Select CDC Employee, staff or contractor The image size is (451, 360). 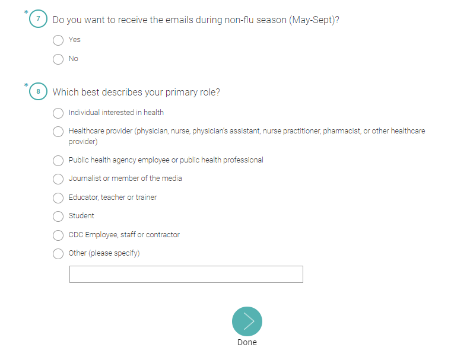(x=58, y=235)
